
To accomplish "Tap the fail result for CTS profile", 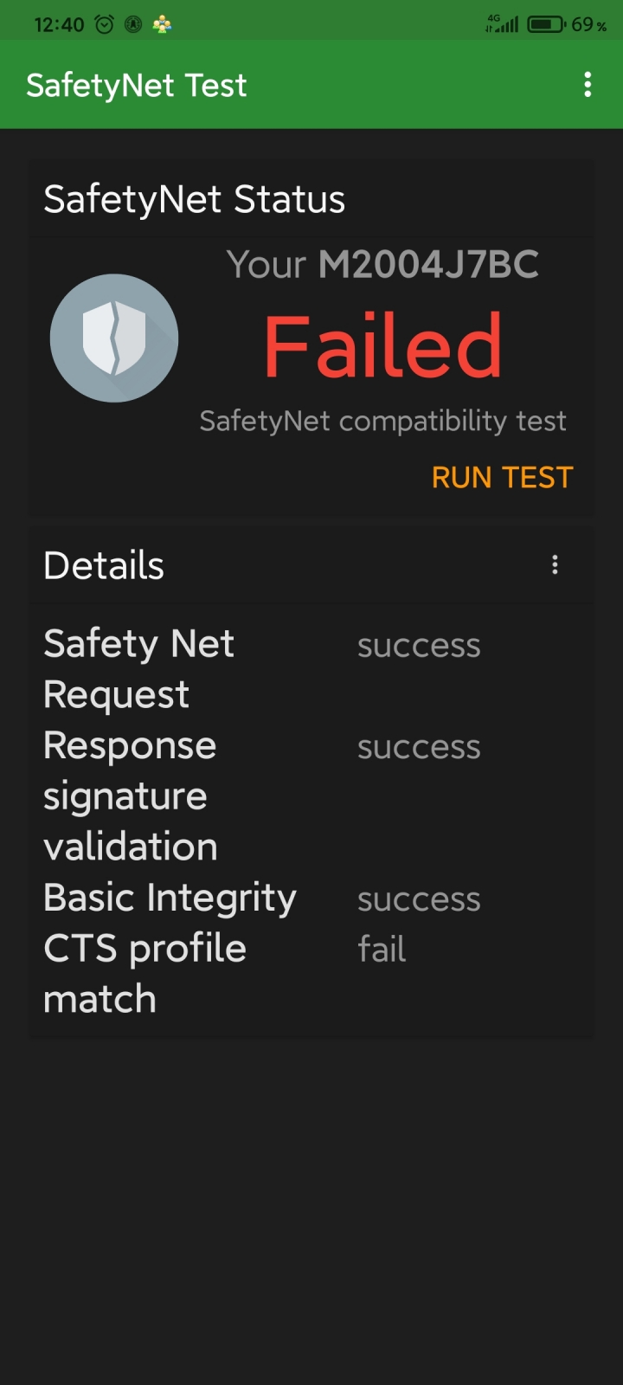I will [382, 950].
